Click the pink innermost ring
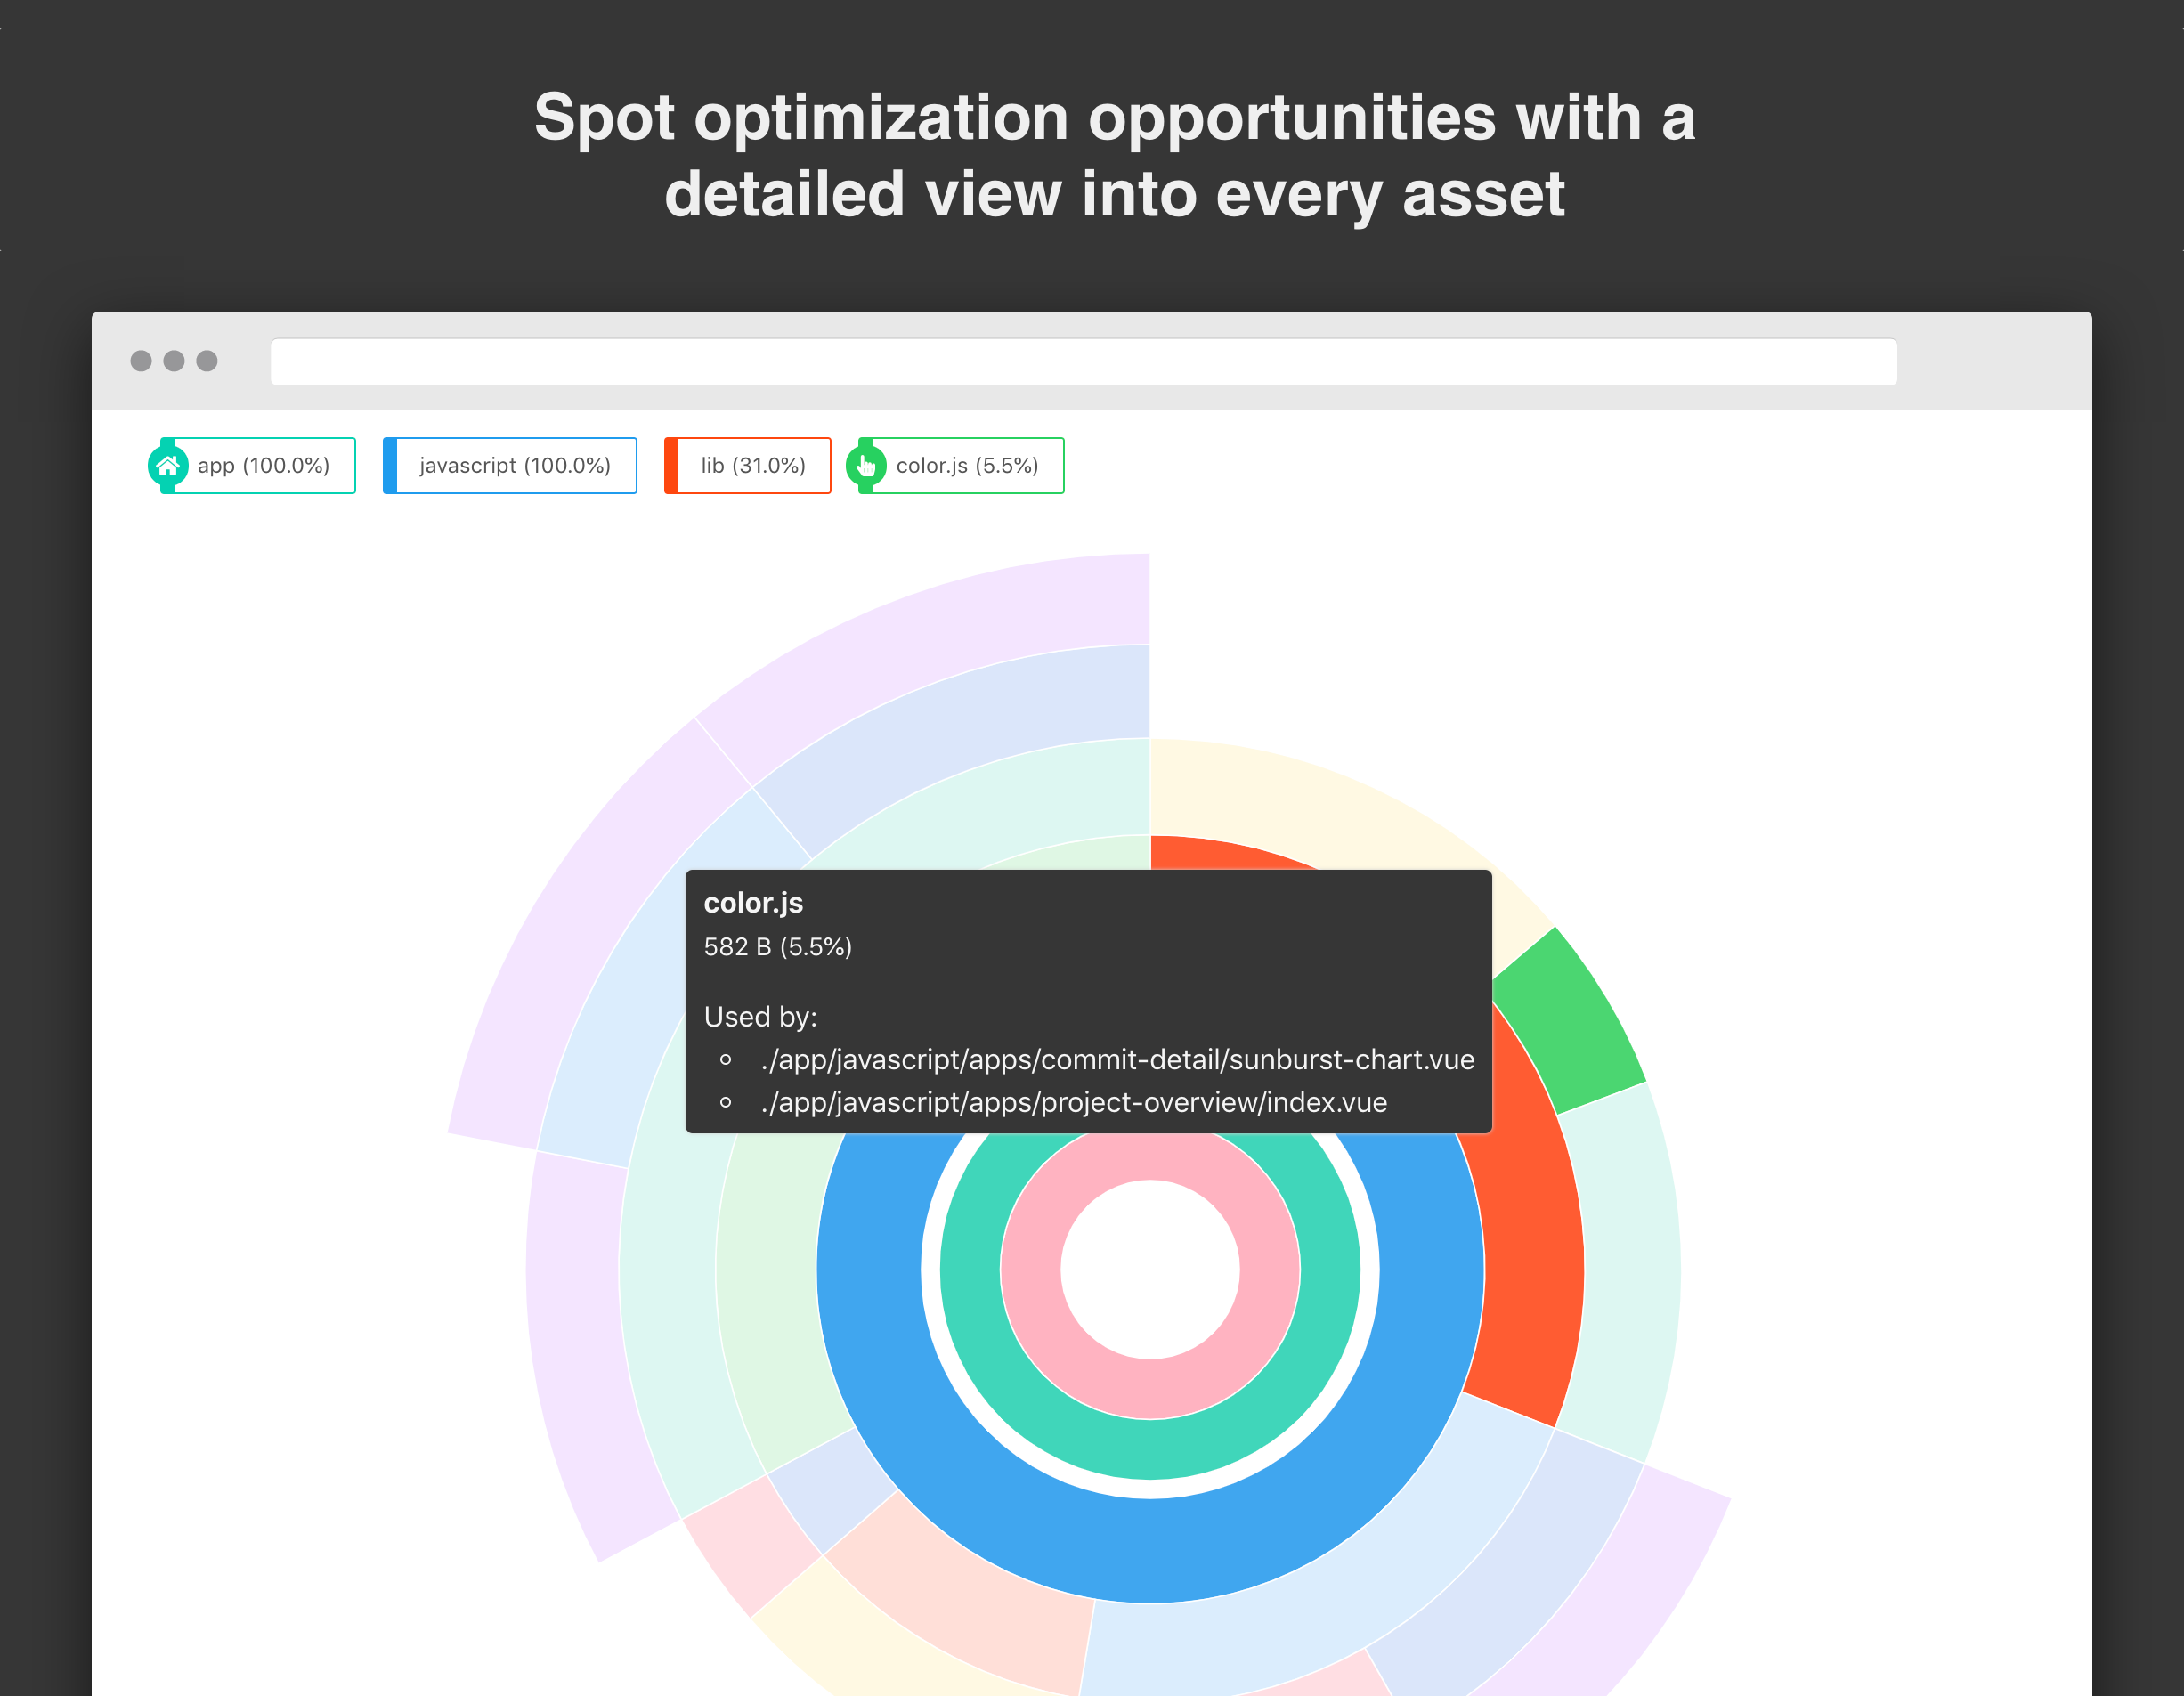Image resolution: width=2184 pixels, height=1696 pixels. (x=1150, y=1389)
